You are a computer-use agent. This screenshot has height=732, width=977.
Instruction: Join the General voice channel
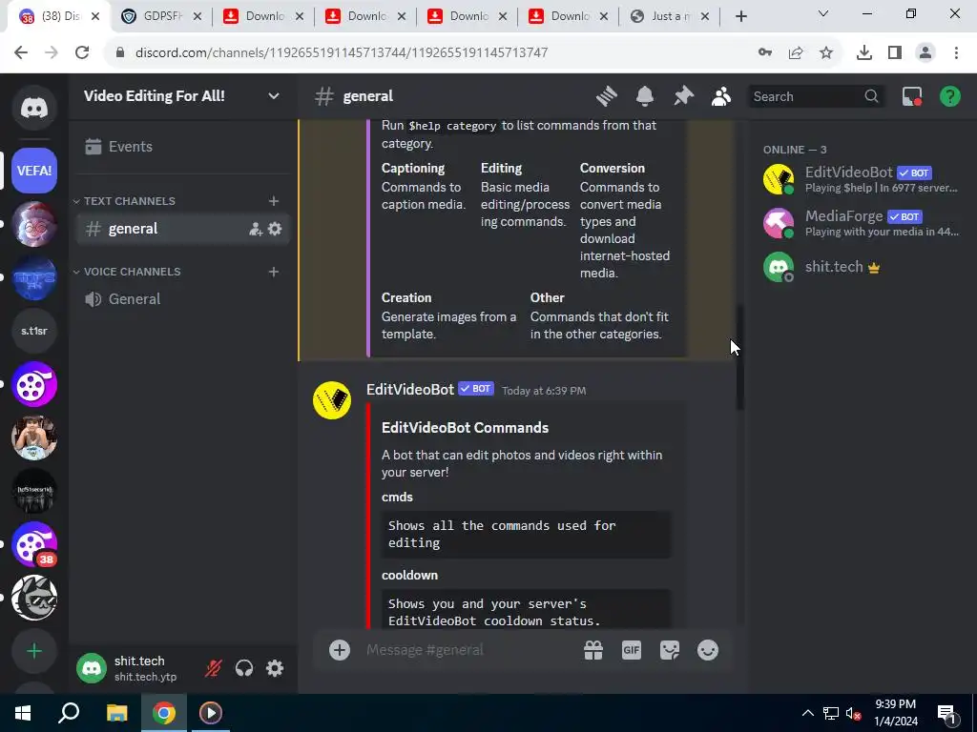click(182, 299)
